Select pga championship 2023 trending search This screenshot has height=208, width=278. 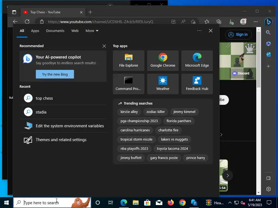click(139, 121)
